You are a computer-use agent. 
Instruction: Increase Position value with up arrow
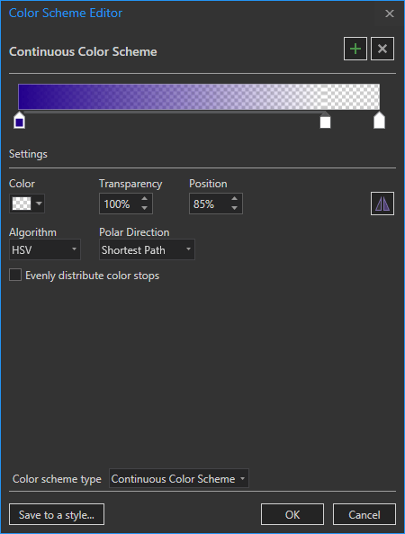click(x=234, y=199)
